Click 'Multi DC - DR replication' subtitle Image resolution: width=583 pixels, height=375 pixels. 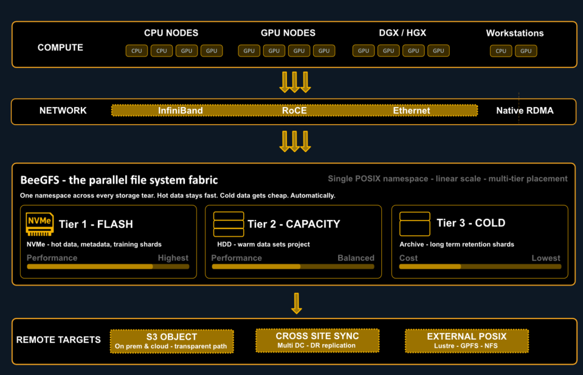(317, 345)
